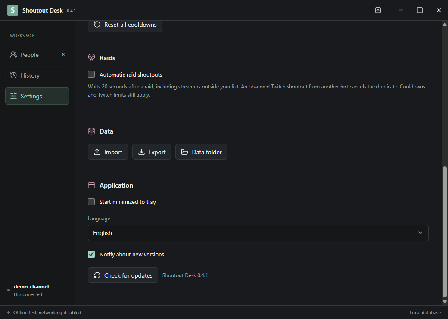Select the Settings tab
This screenshot has width=448, height=319.
tap(37, 96)
